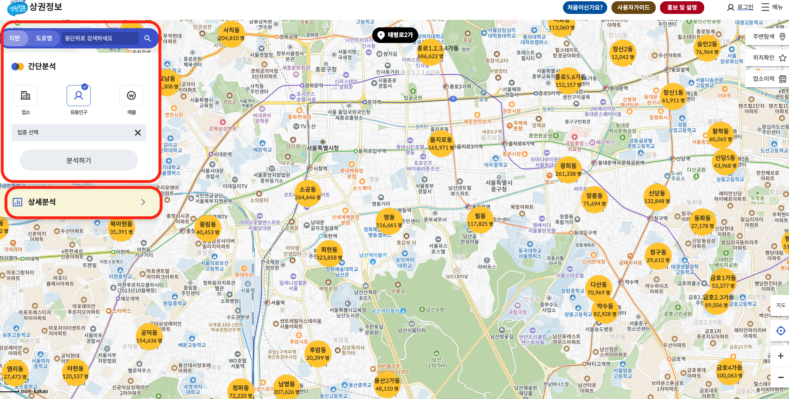
Task: Expand the 상세분석 panel chevron
Action: click(x=143, y=202)
